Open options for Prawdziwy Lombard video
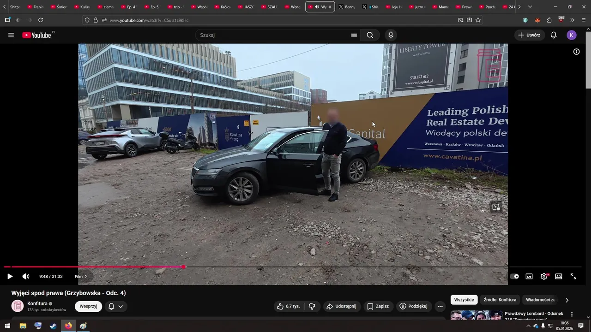This screenshot has height=332, width=591. pyautogui.click(x=572, y=314)
